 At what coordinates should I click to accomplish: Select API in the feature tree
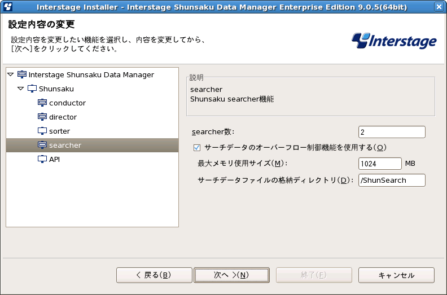54,159
